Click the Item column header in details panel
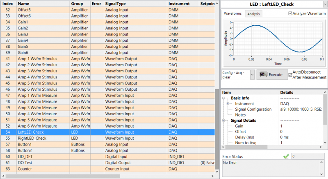Viewport: 328px width, 179px height. (x=250, y=92)
